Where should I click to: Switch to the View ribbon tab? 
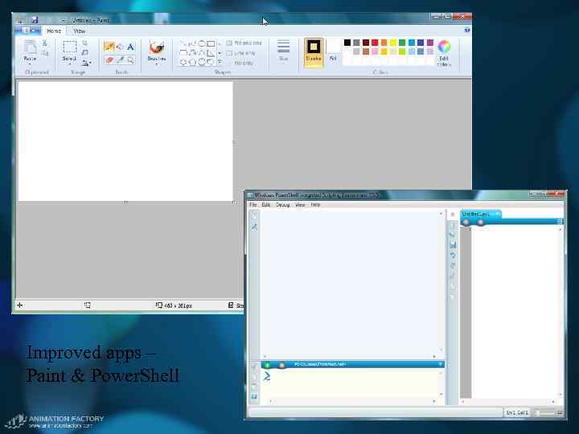click(x=80, y=31)
